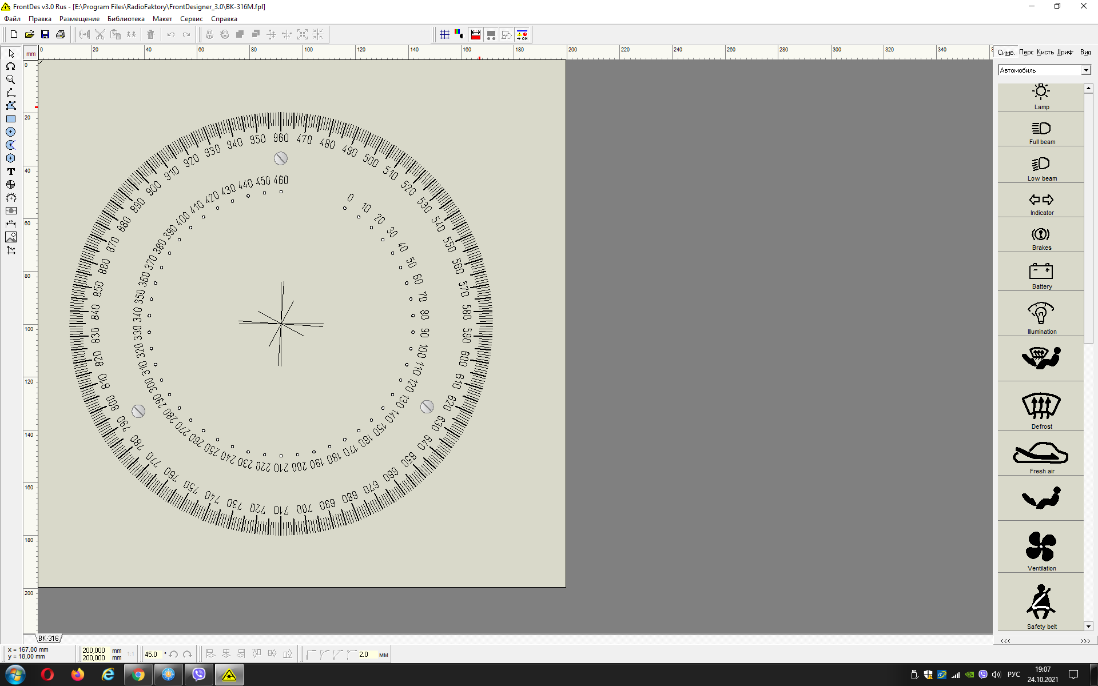This screenshot has height=686, width=1098.
Task: Toggle the grid display button
Action: (x=444, y=34)
